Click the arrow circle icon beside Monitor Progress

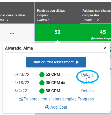[x=92, y=39]
